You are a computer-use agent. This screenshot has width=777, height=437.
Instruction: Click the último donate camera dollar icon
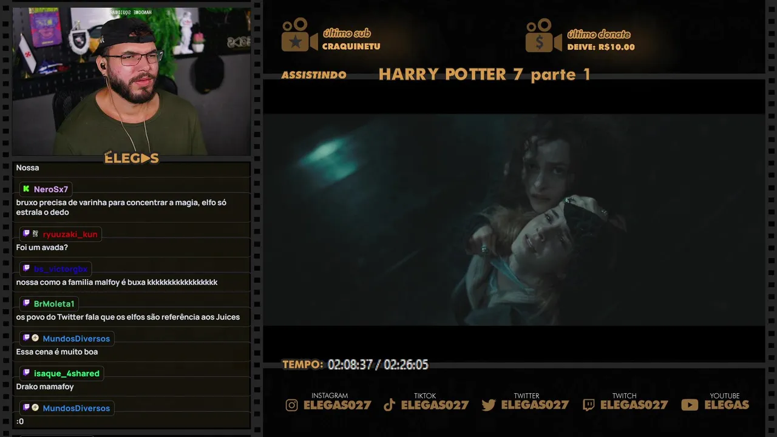click(543, 35)
